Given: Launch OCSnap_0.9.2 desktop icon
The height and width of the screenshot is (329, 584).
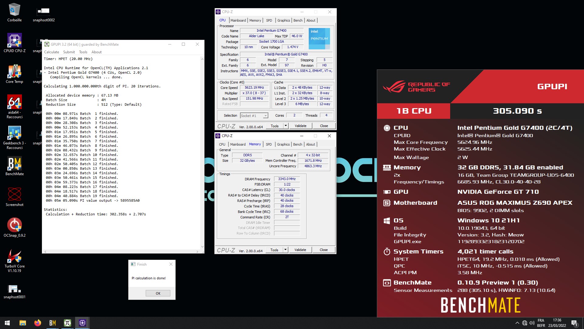Looking at the screenshot, I should 14,228.
